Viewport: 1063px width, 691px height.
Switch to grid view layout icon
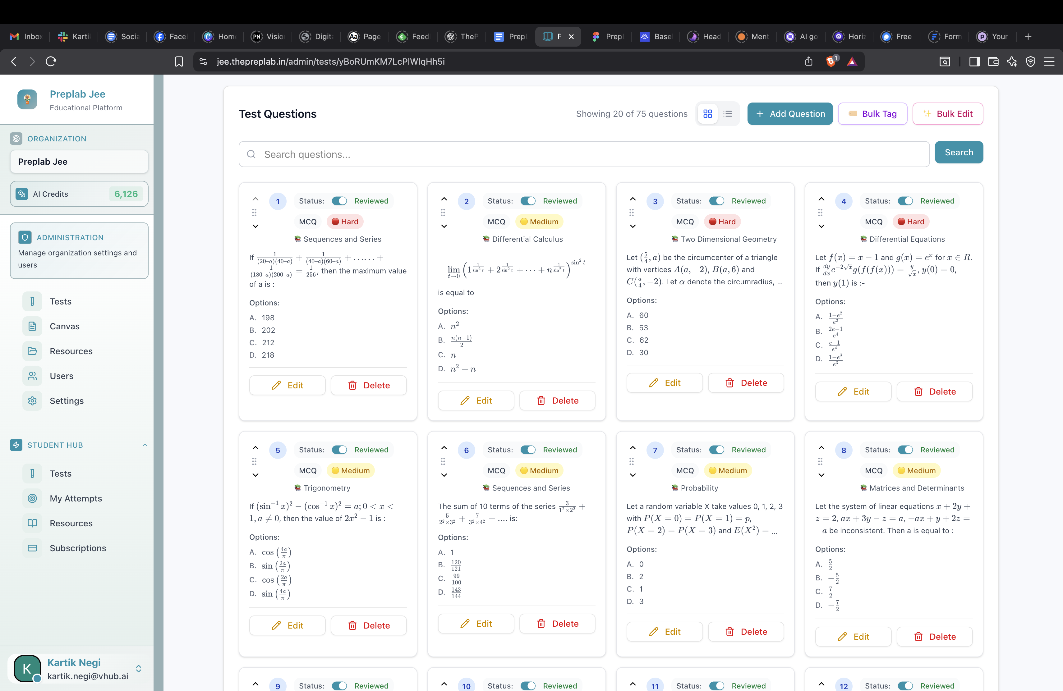click(x=707, y=114)
